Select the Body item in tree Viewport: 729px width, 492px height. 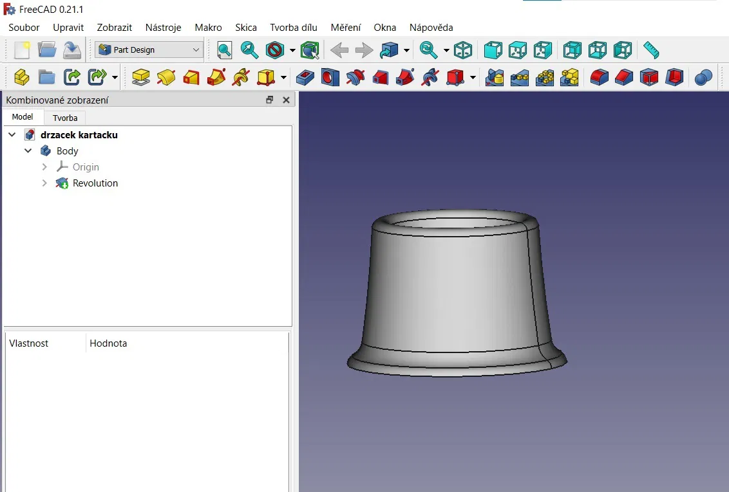(67, 151)
